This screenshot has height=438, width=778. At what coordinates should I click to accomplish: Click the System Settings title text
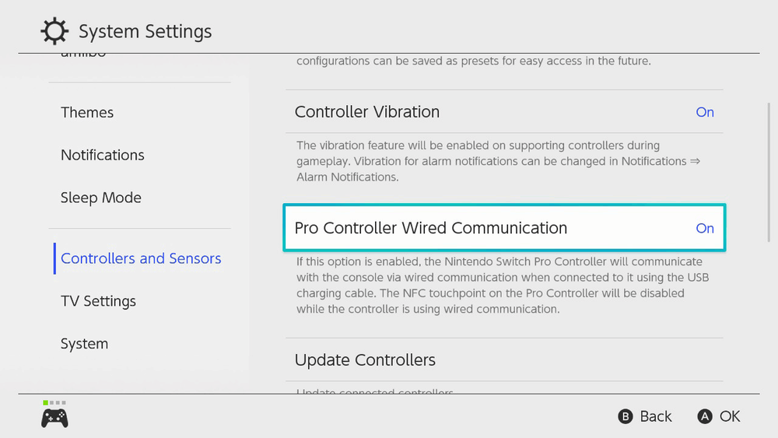click(x=145, y=32)
